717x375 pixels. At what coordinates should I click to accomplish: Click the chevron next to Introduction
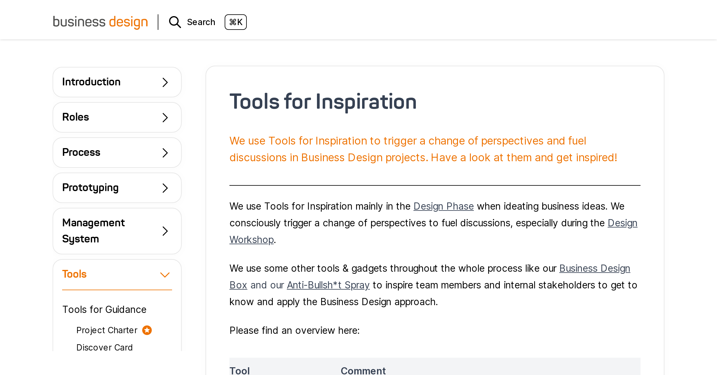165,82
